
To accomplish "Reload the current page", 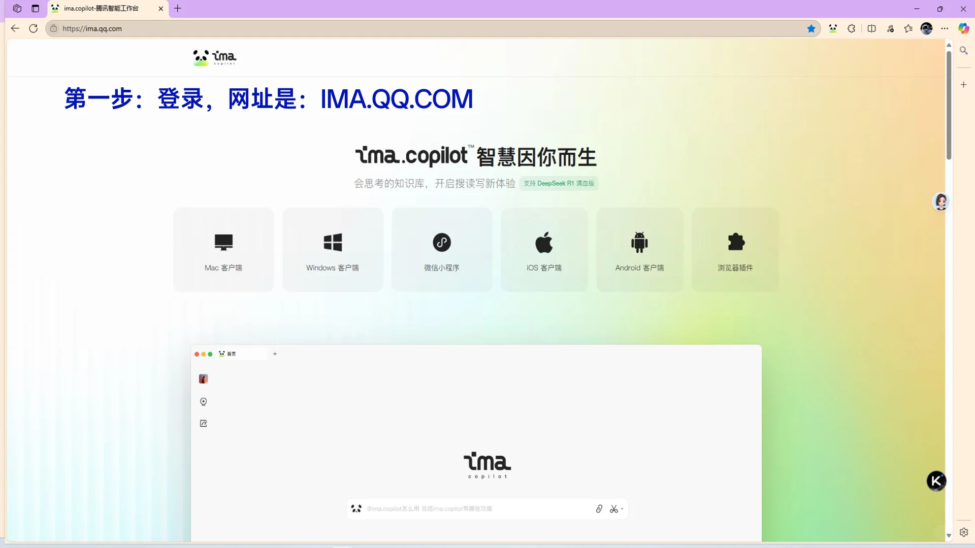I will (x=33, y=28).
